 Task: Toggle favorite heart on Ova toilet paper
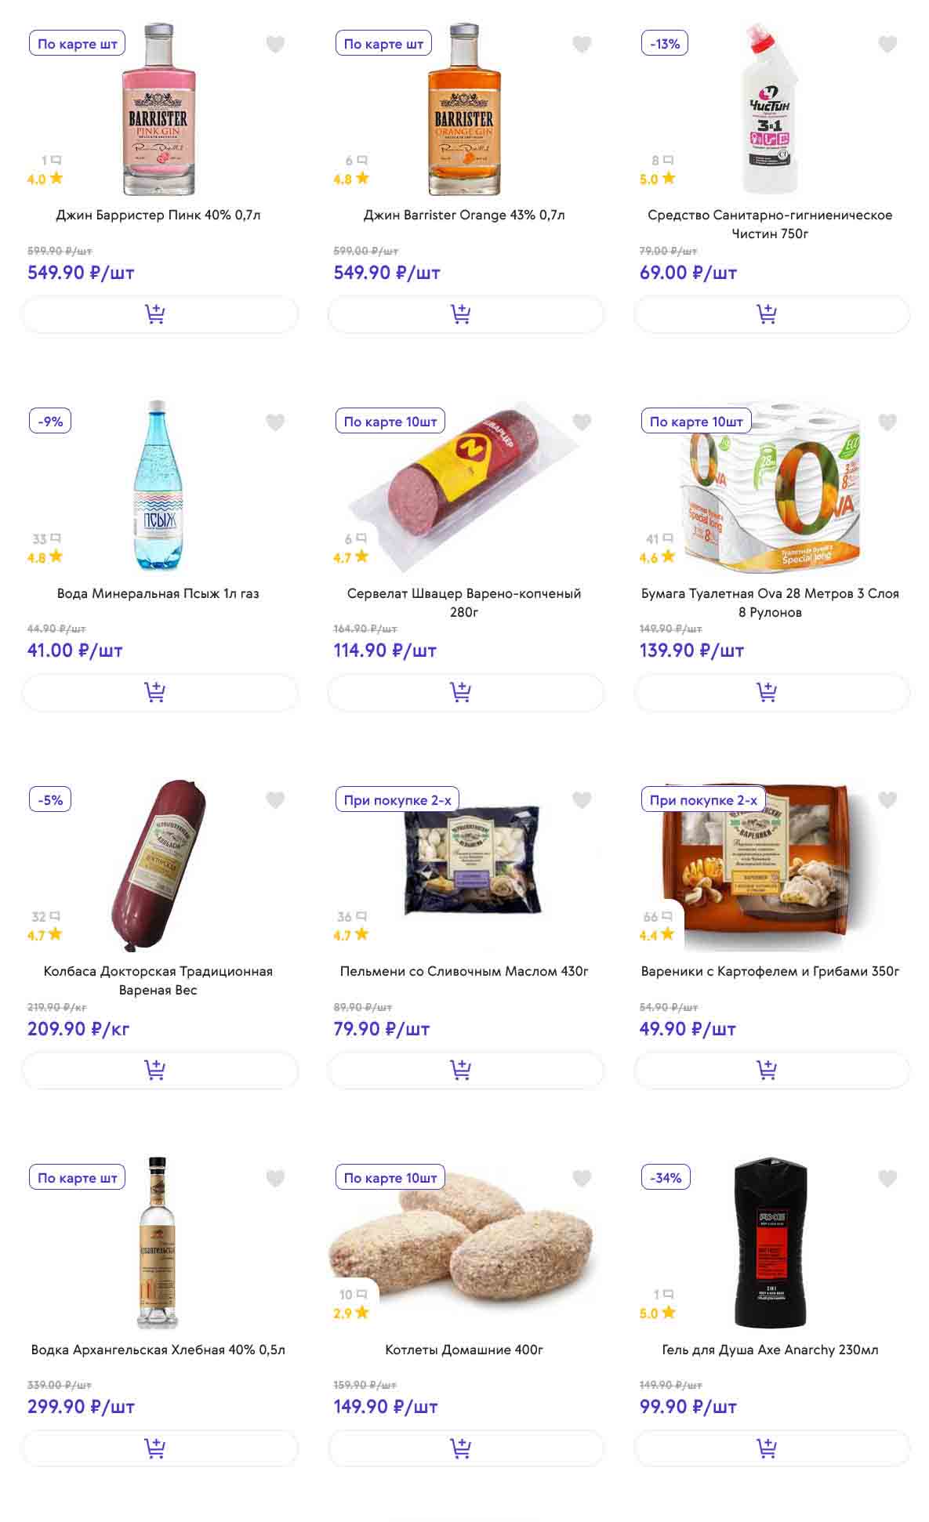pos(887,422)
